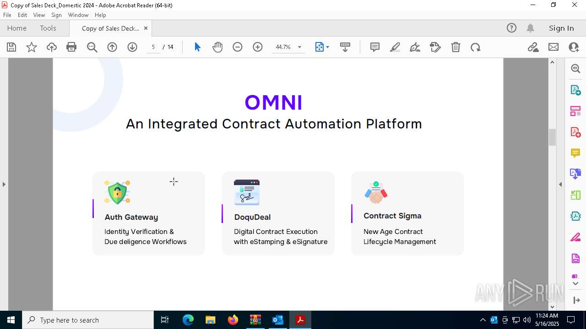Share a link to this file
The width and height of the screenshot is (586, 329).
(x=533, y=47)
